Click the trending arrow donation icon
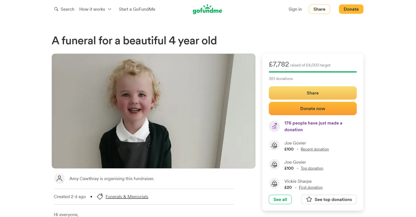This screenshot has height=217, width=416. pyautogui.click(x=274, y=126)
